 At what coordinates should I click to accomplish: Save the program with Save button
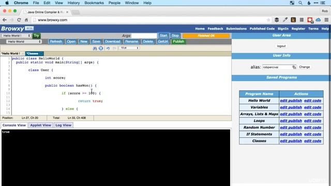click(96, 41)
